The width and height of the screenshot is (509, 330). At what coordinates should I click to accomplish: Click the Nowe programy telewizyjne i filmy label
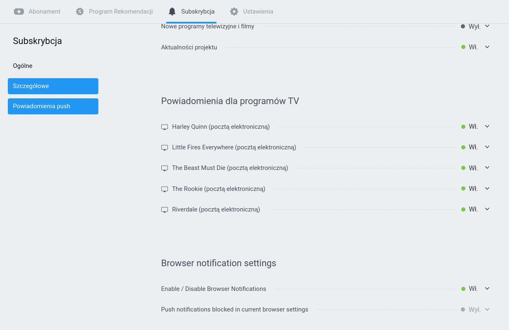click(x=208, y=26)
